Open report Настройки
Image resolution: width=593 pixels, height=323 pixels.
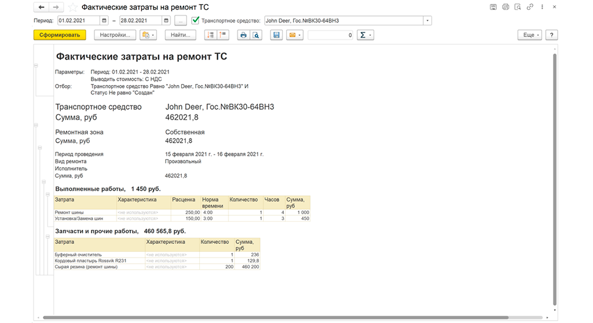click(x=115, y=35)
